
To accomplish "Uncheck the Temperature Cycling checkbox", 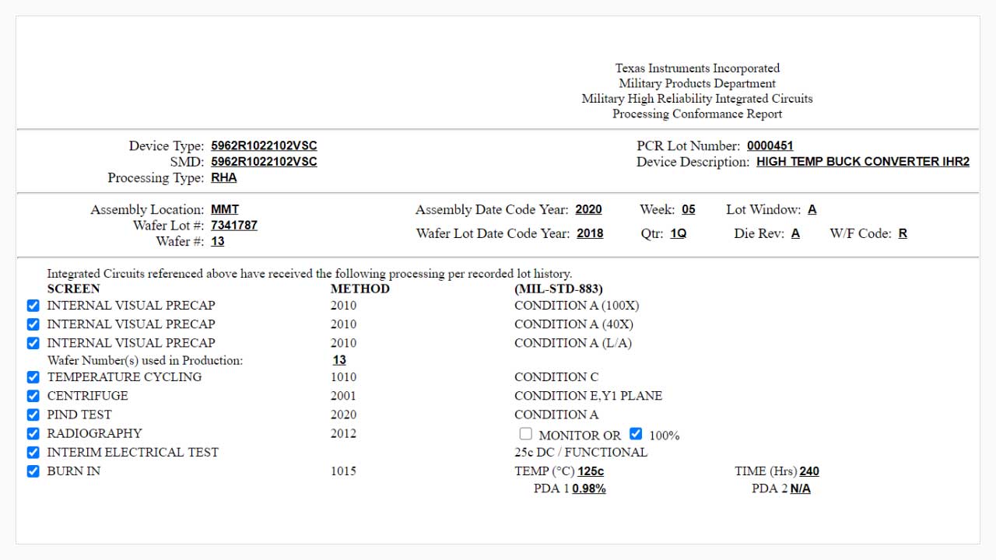I will pos(33,377).
